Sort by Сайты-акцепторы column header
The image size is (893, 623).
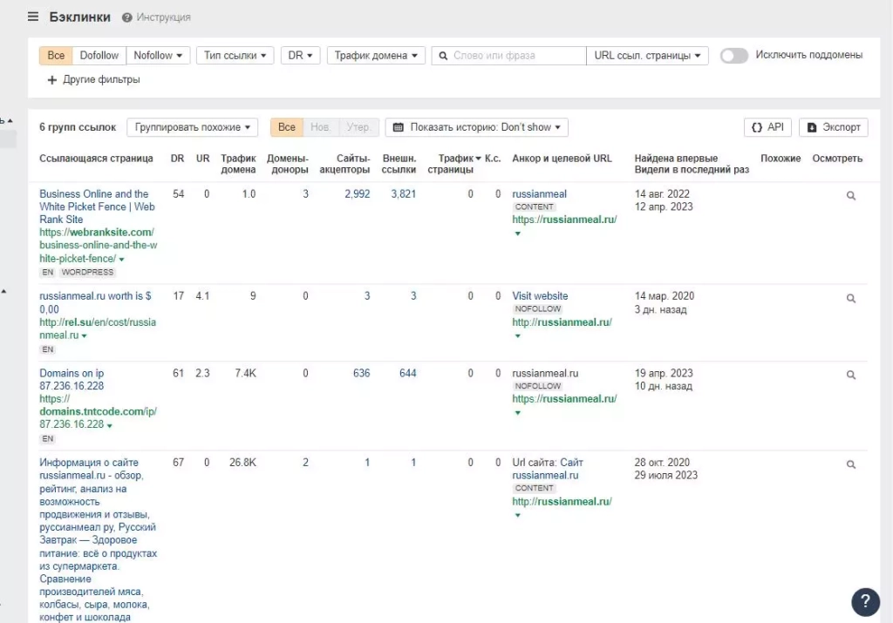click(x=344, y=164)
